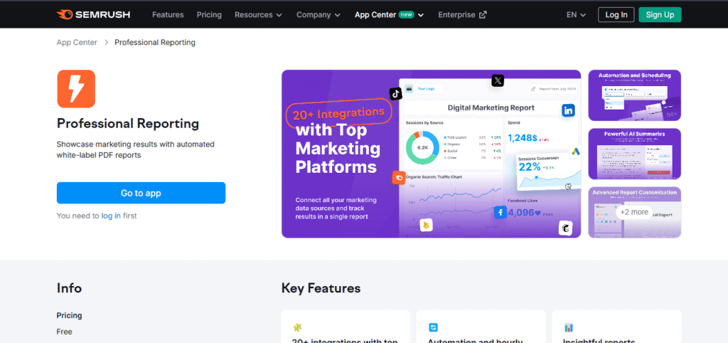Open the EN language selector
Viewport: 728px width, 343px height.
tap(576, 14)
